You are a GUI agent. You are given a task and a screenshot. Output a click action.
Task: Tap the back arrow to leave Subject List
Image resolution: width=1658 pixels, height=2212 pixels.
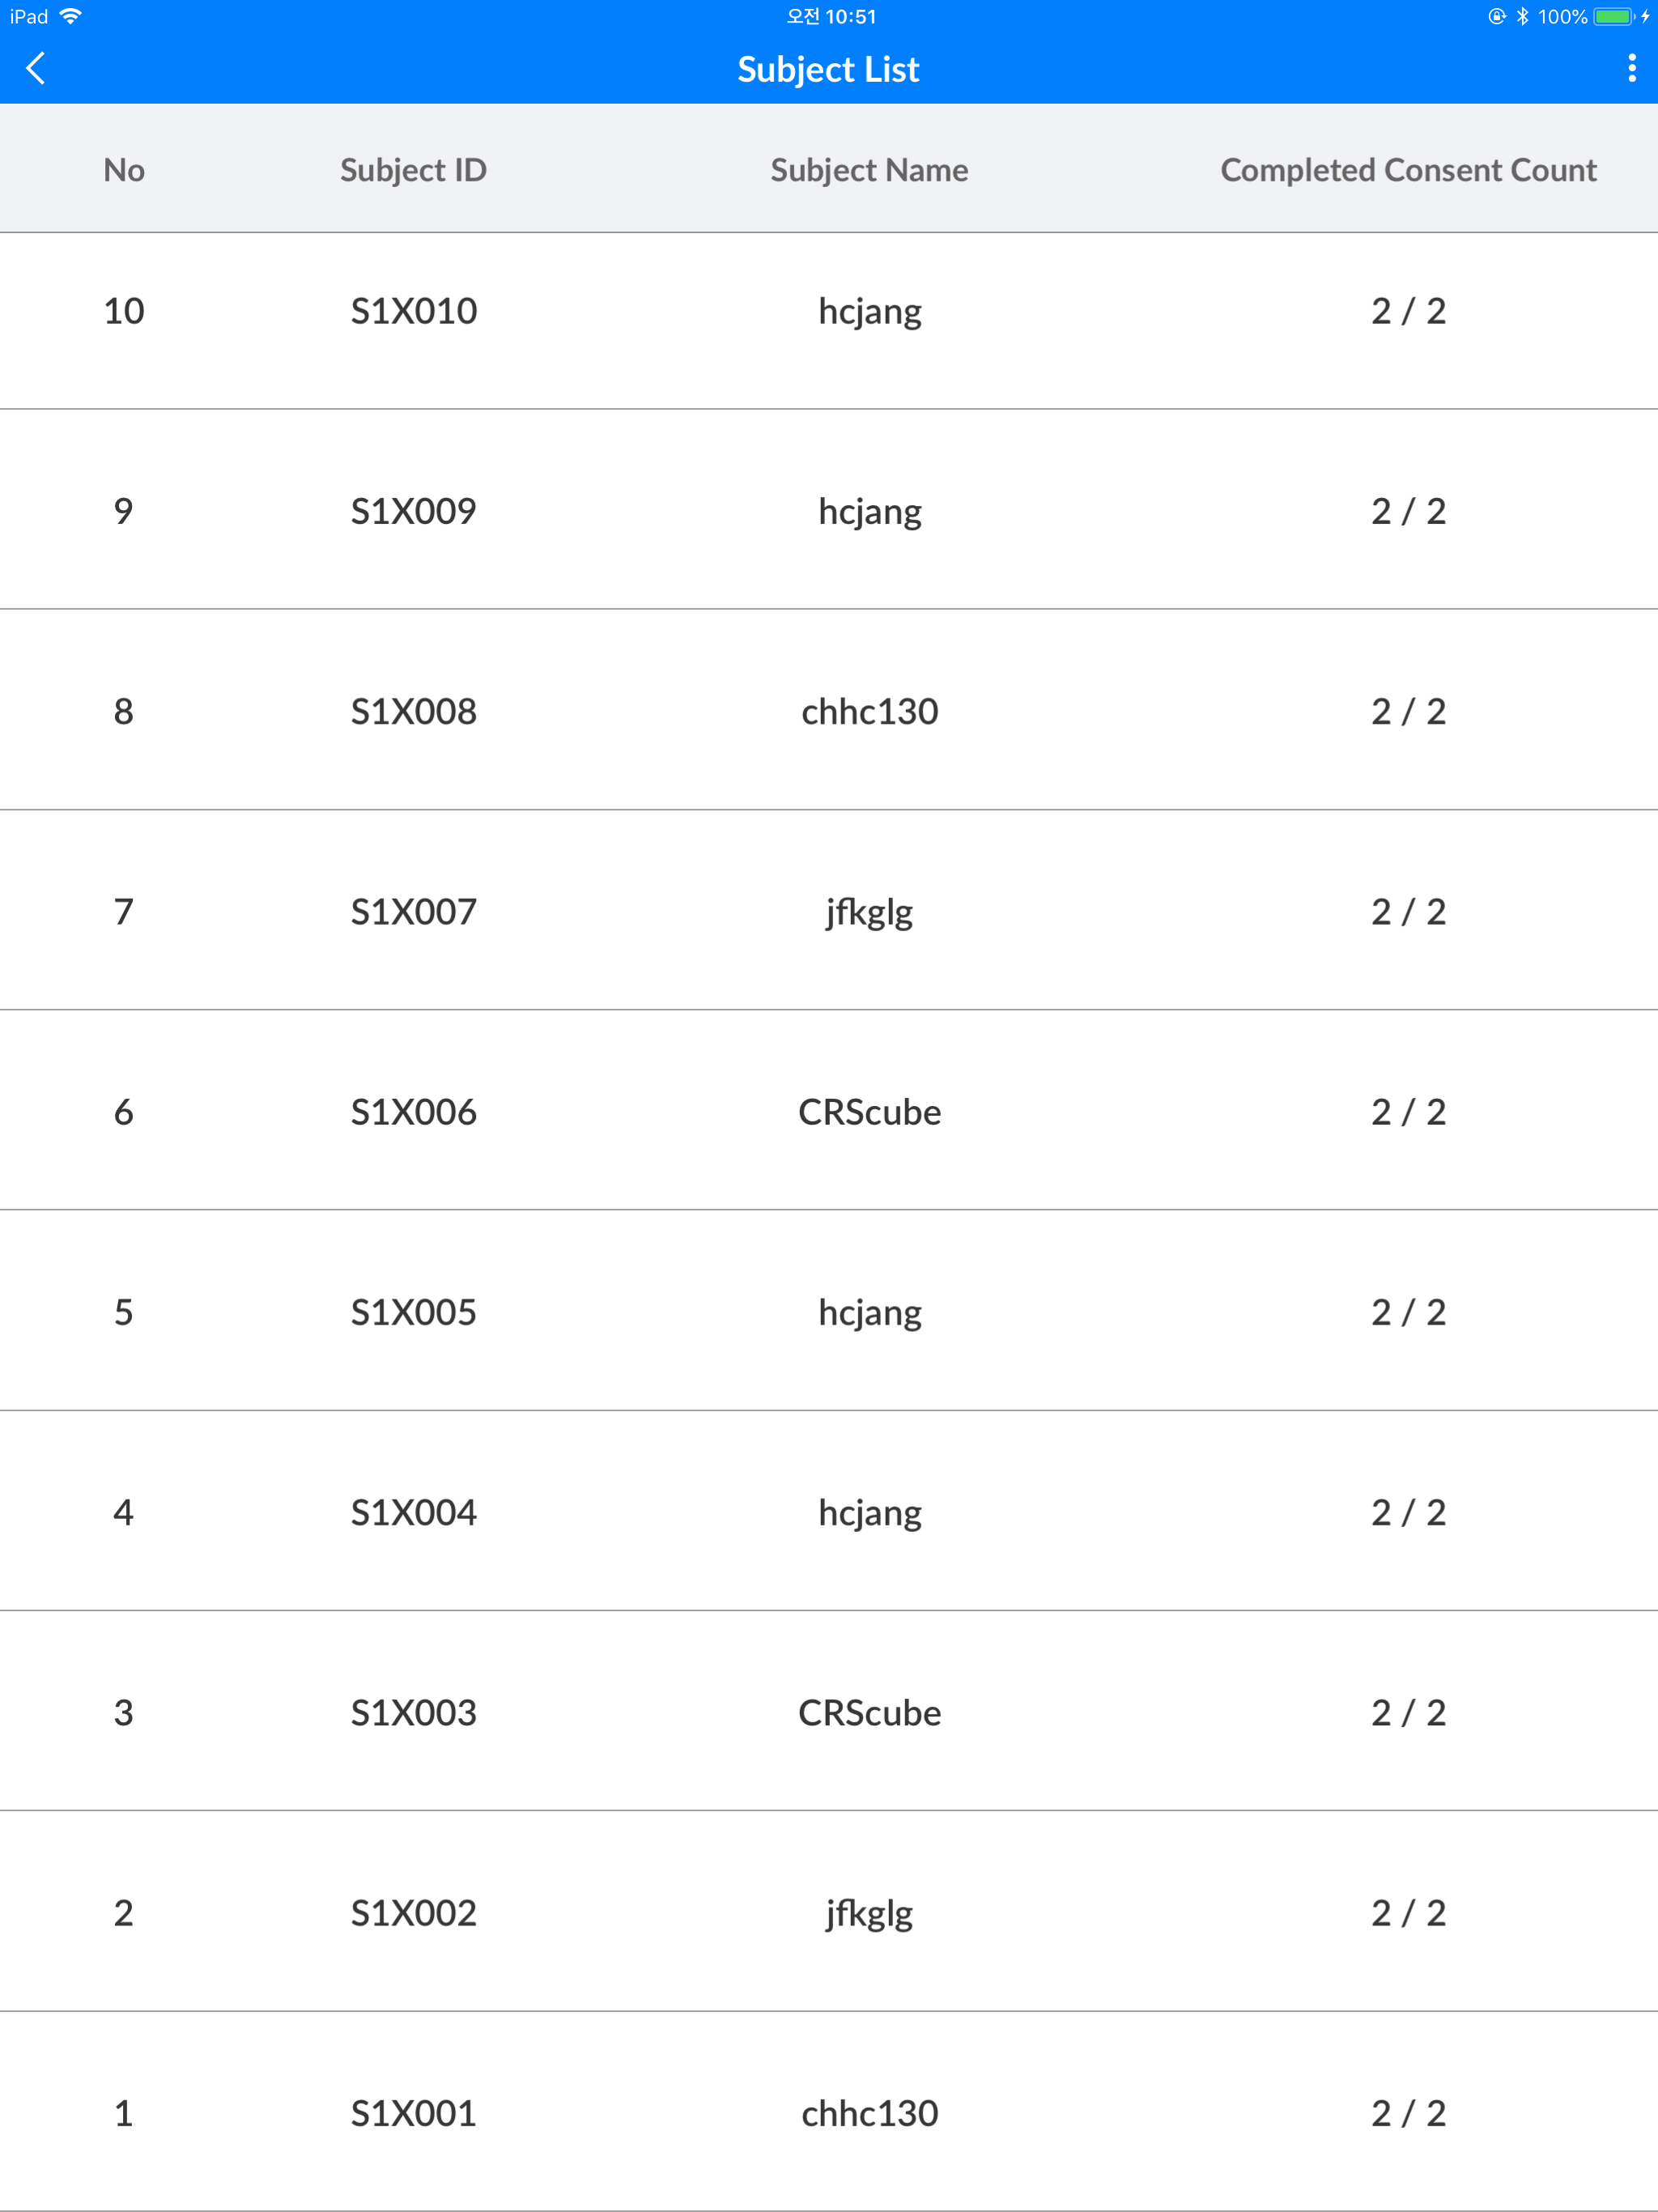(36, 68)
